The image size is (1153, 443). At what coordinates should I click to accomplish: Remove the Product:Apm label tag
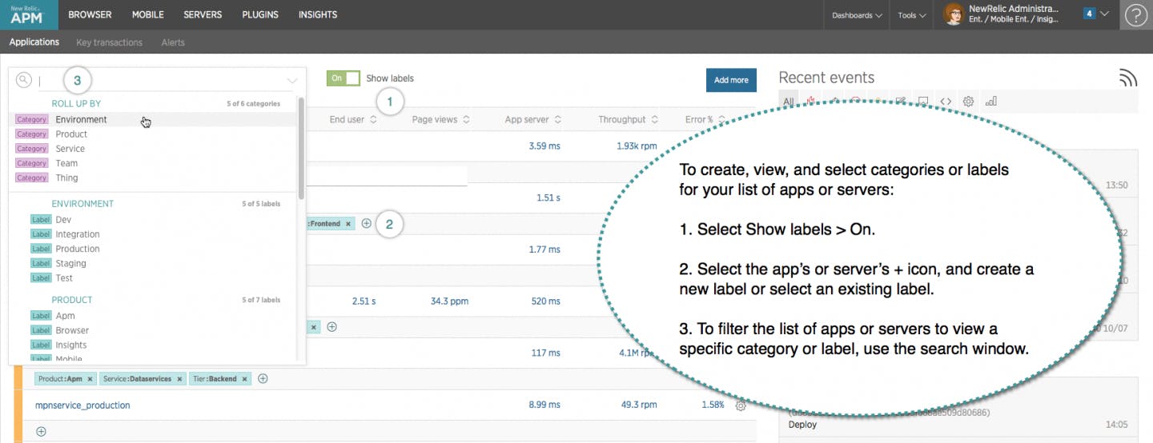click(90, 379)
